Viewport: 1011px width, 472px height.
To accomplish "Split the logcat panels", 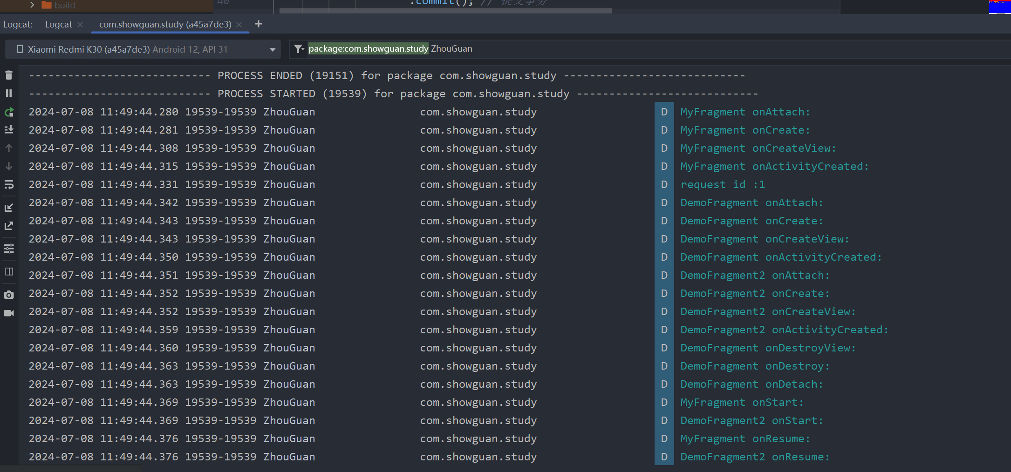I will 9,271.
